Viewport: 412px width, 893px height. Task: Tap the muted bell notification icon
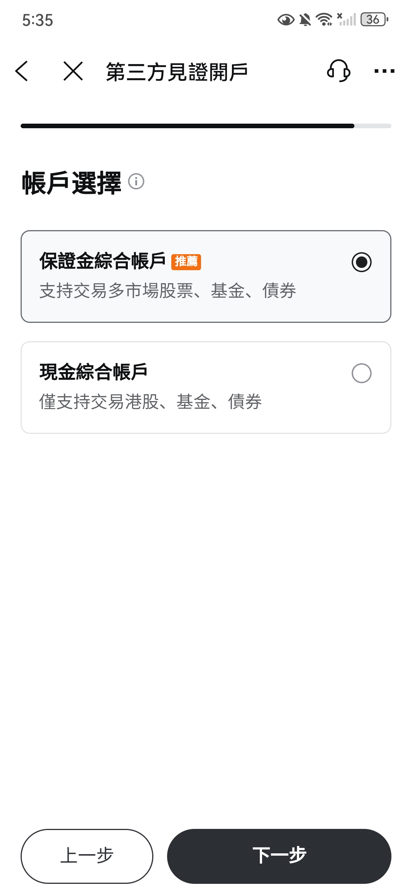click(x=305, y=19)
